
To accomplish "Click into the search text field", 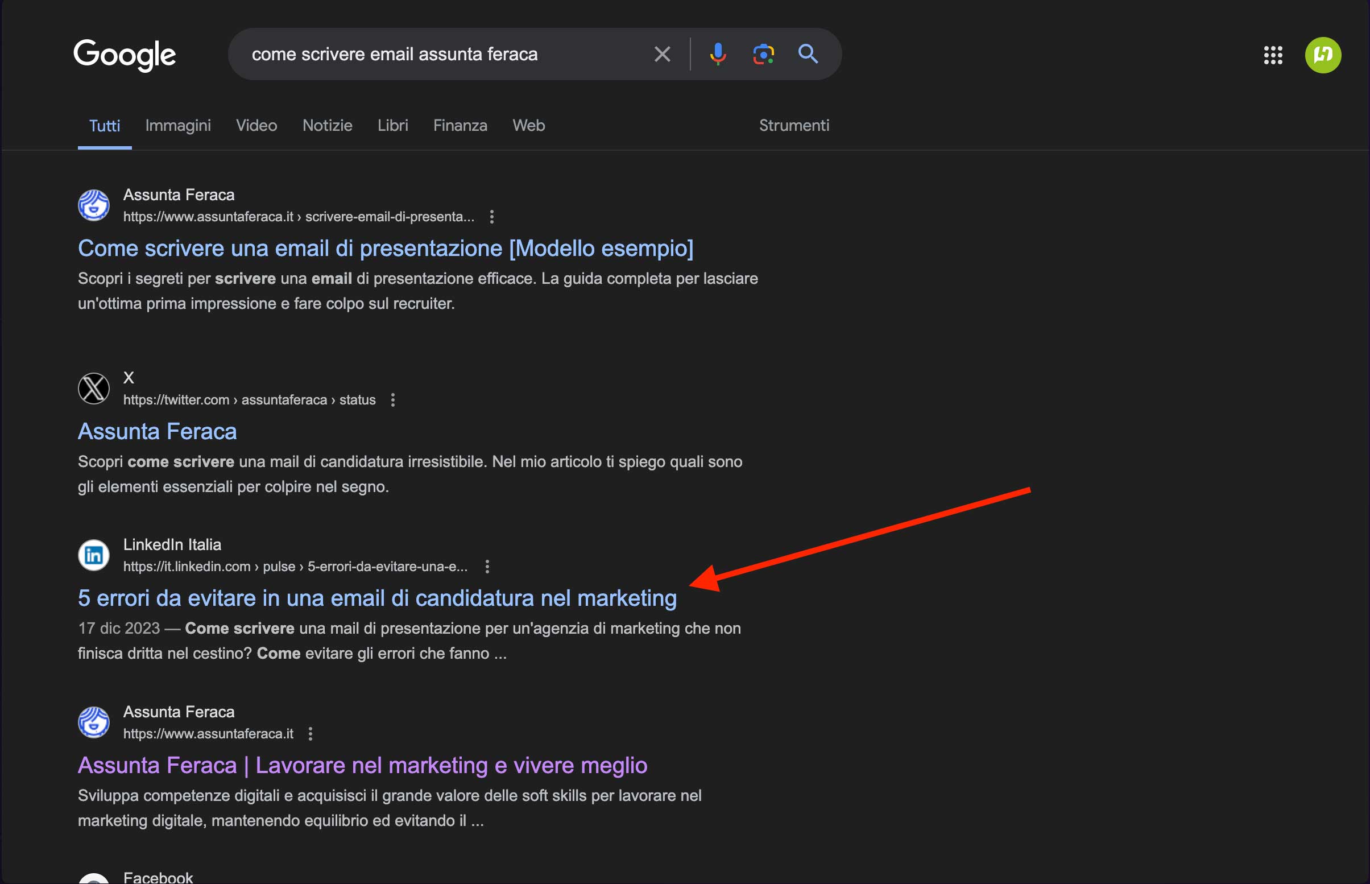I will point(442,54).
